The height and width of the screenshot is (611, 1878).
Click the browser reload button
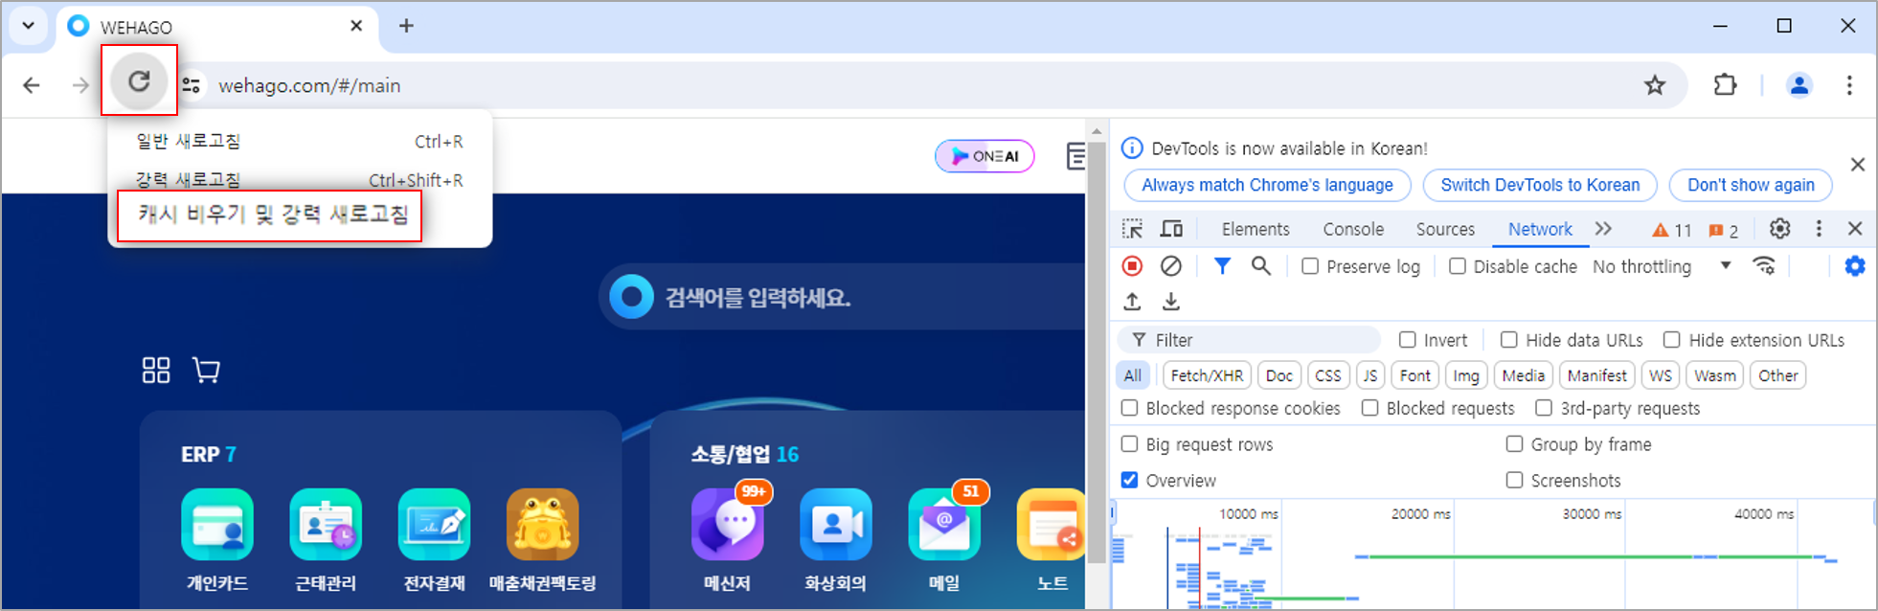click(139, 81)
